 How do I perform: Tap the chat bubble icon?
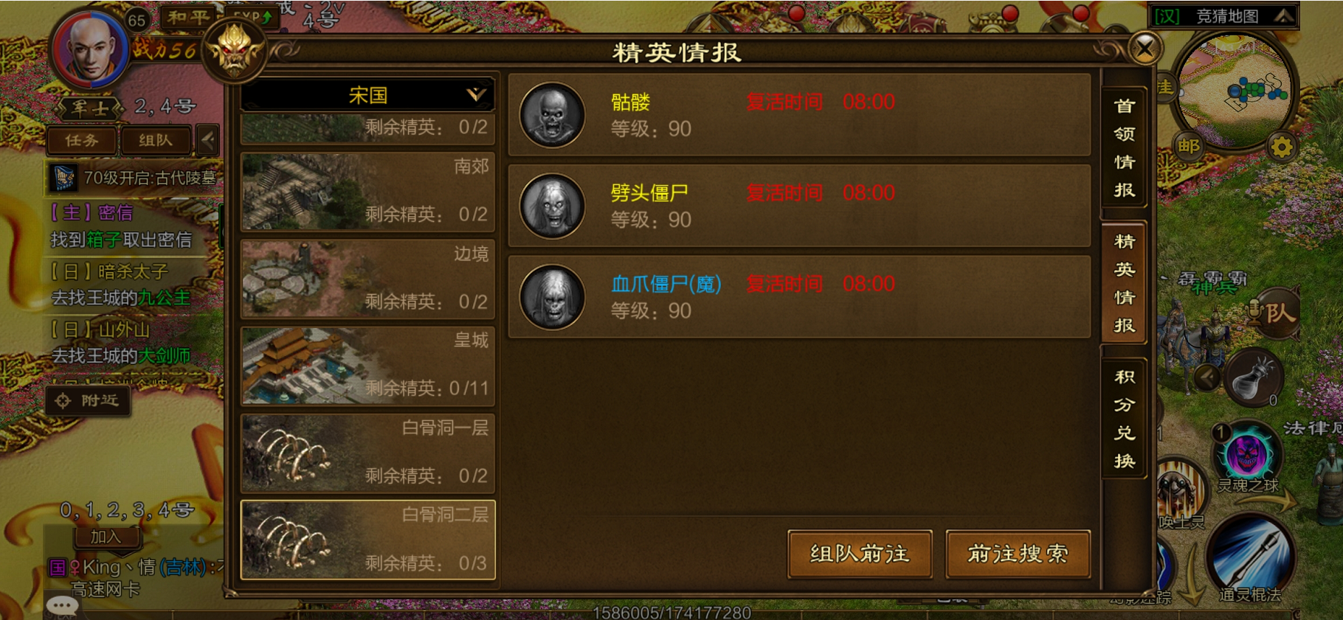[62, 605]
